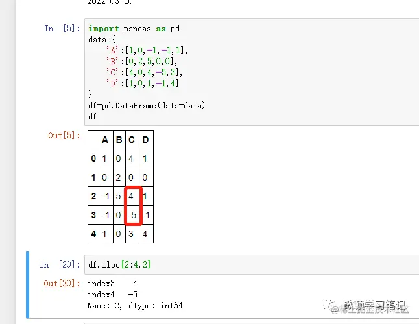Viewport: 419px width, 324px height.
Task: Click column header C in the table
Action: pos(132,140)
